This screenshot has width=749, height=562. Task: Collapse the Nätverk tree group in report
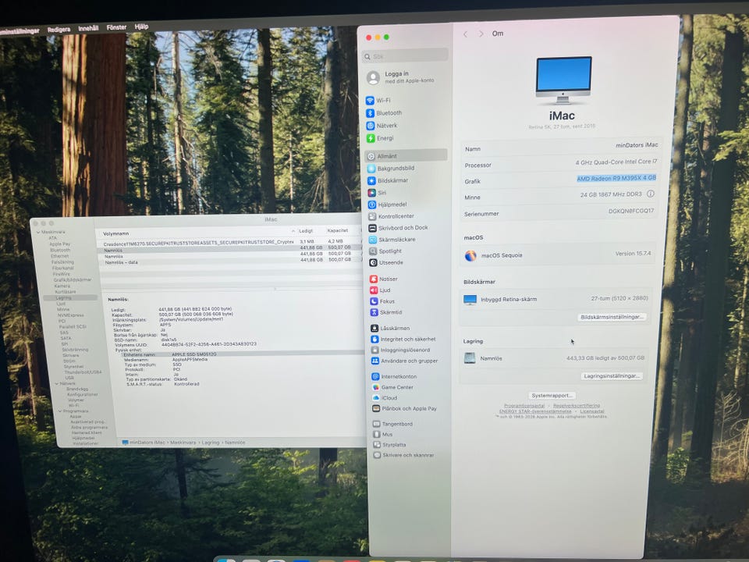click(x=57, y=384)
